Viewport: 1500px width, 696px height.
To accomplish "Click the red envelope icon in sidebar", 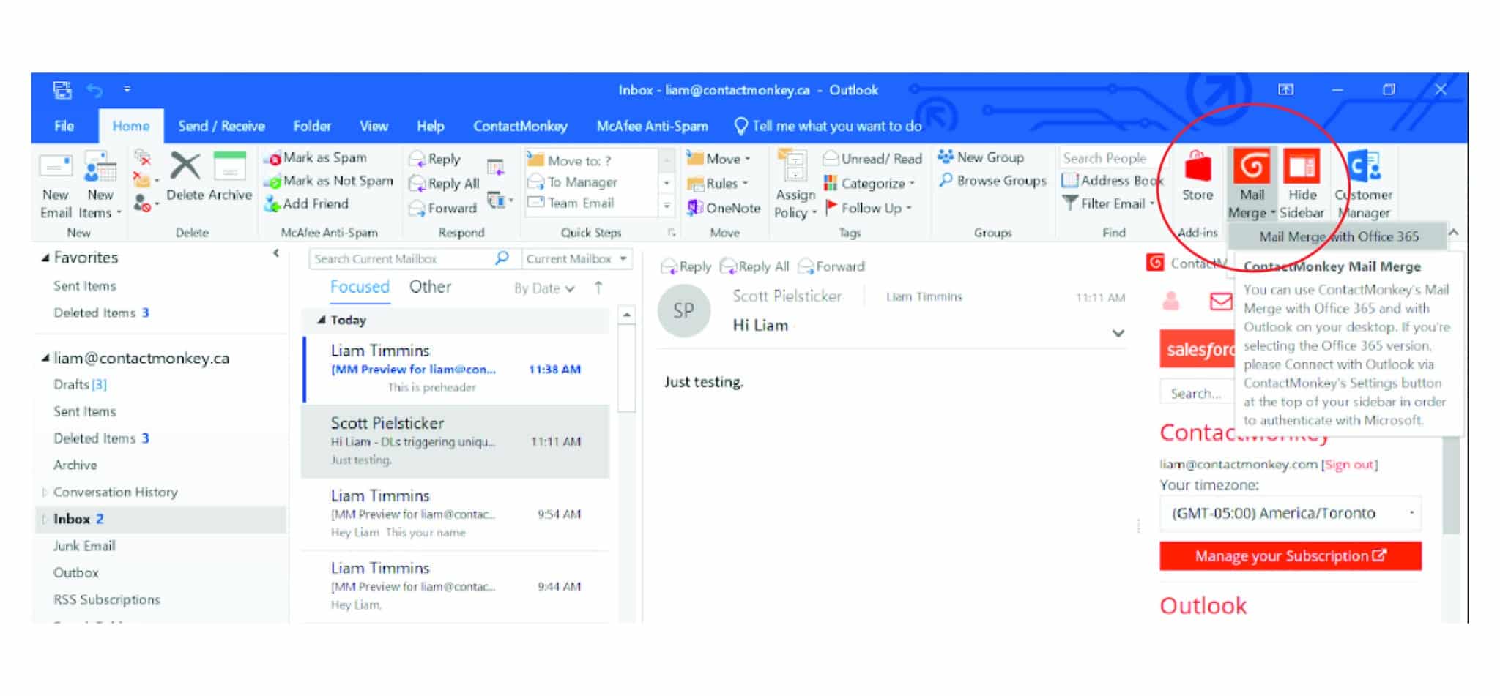I will (1221, 301).
